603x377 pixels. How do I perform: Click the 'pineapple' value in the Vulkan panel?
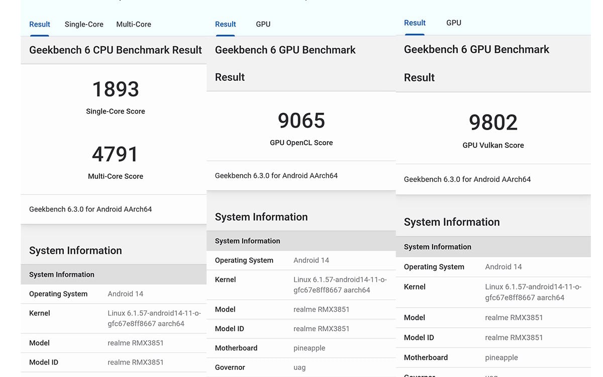[x=501, y=358]
